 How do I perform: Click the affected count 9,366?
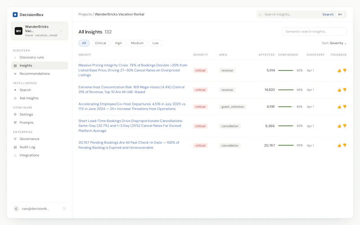point(270,126)
